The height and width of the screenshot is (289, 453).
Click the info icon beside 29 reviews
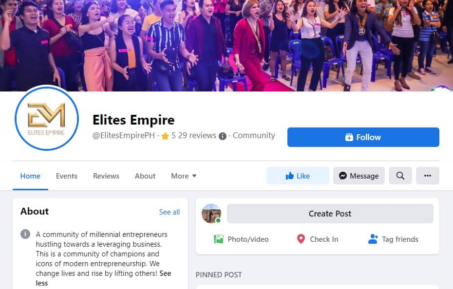[x=223, y=136]
